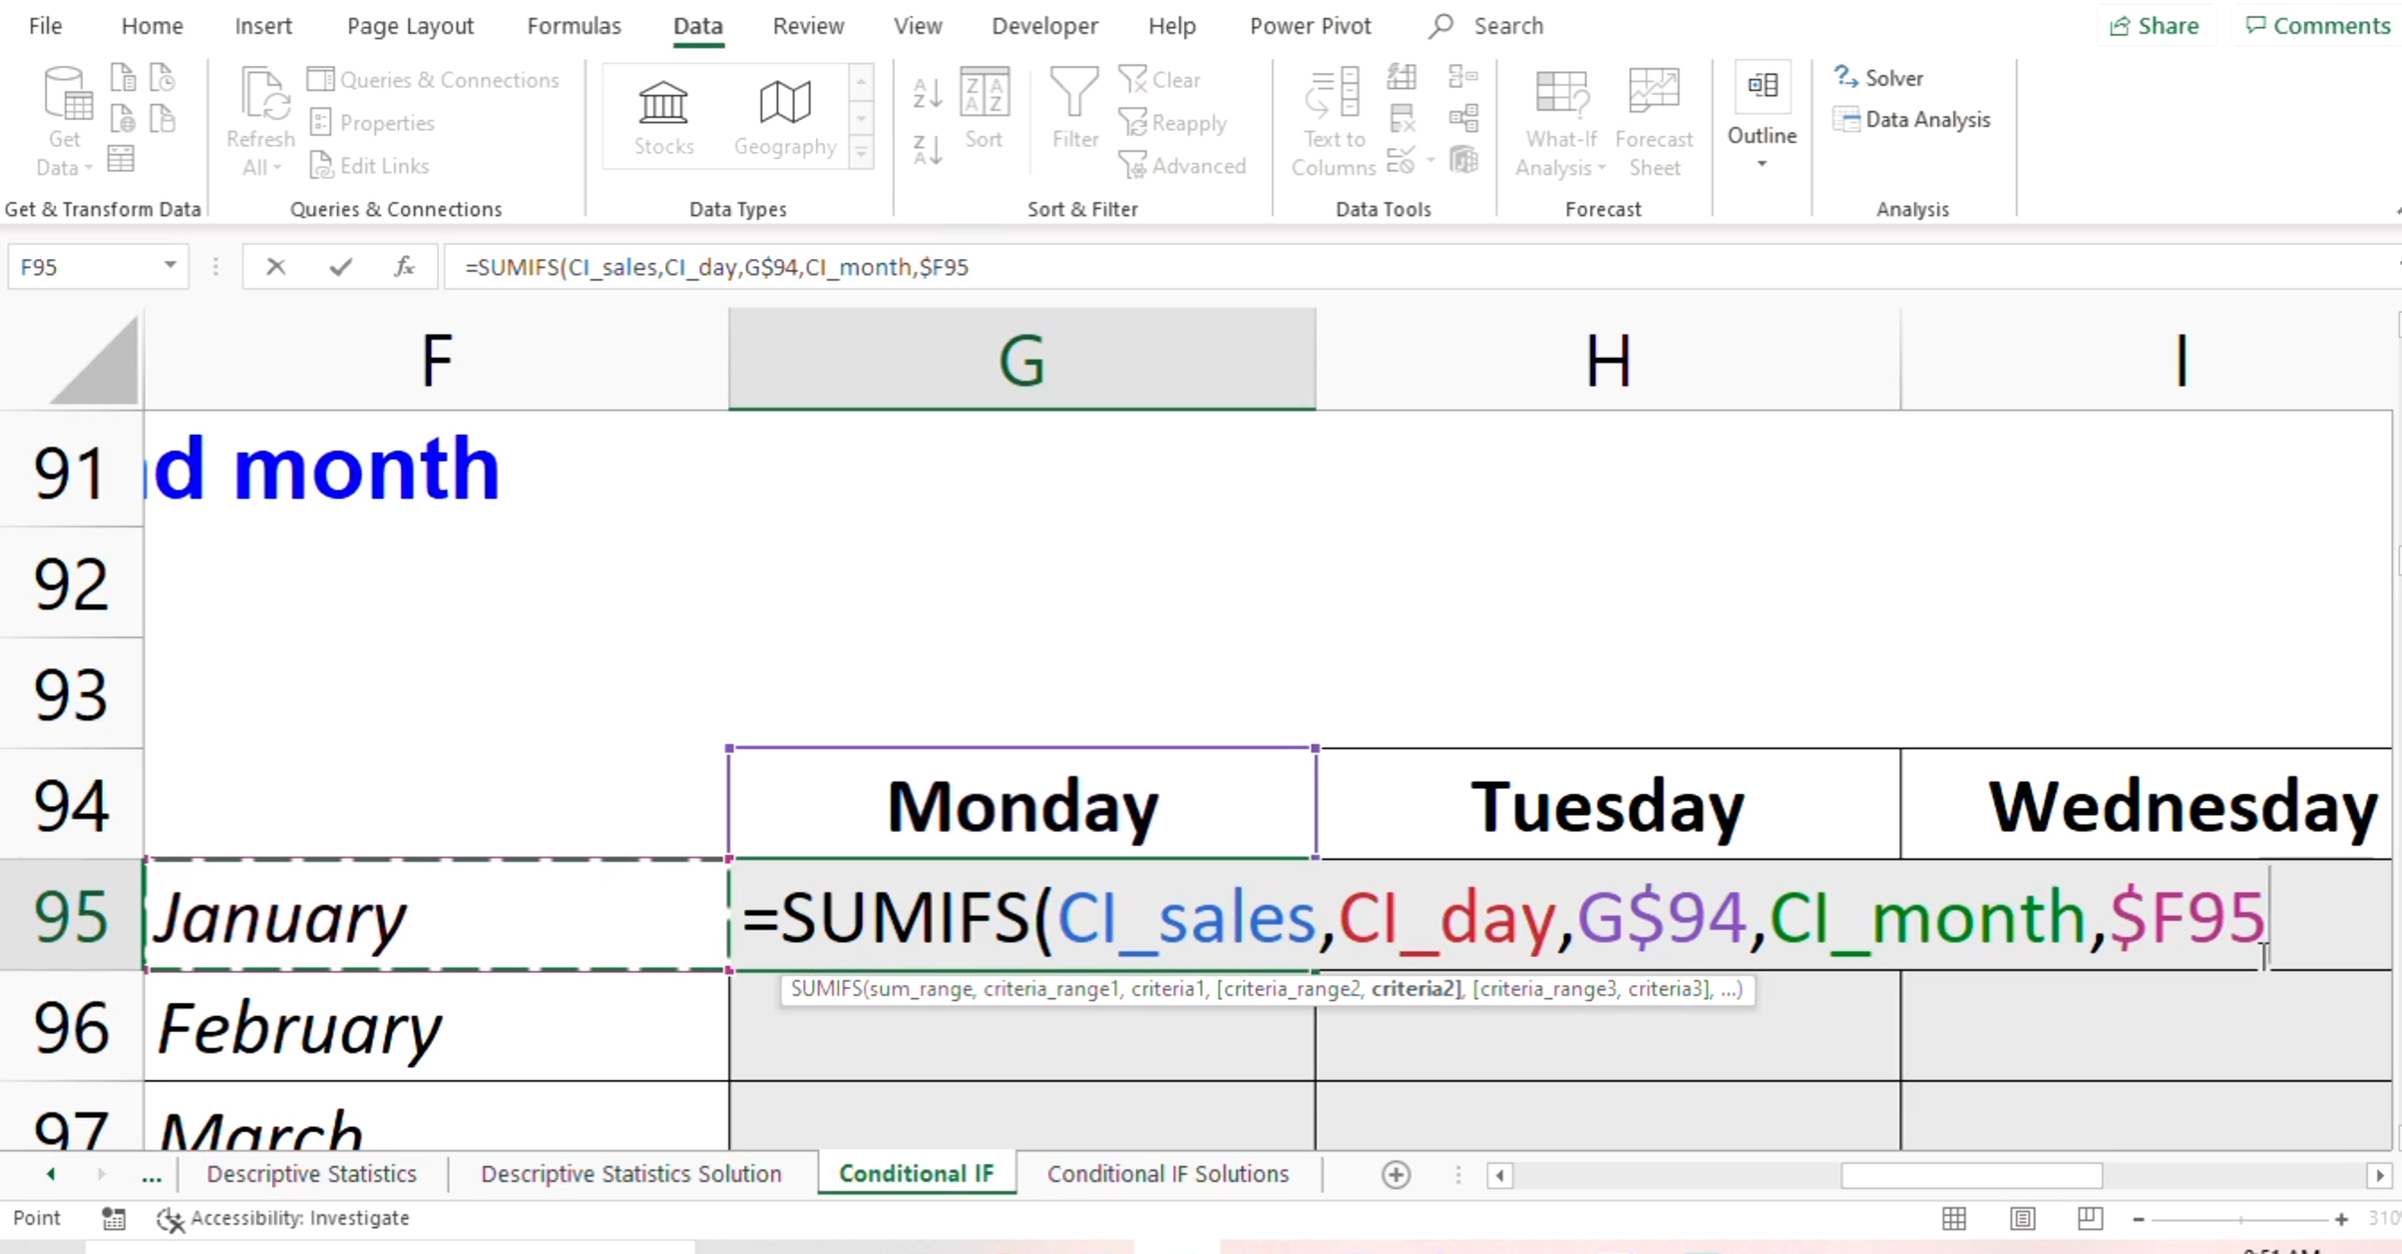Open the Comments pane button
Image resolution: width=2402 pixels, height=1254 pixels.
pyautogui.click(x=2317, y=26)
